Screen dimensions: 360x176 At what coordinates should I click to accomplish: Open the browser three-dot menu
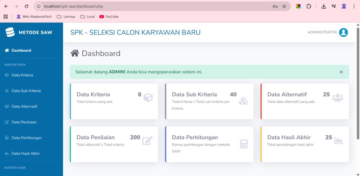[x=354, y=6]
